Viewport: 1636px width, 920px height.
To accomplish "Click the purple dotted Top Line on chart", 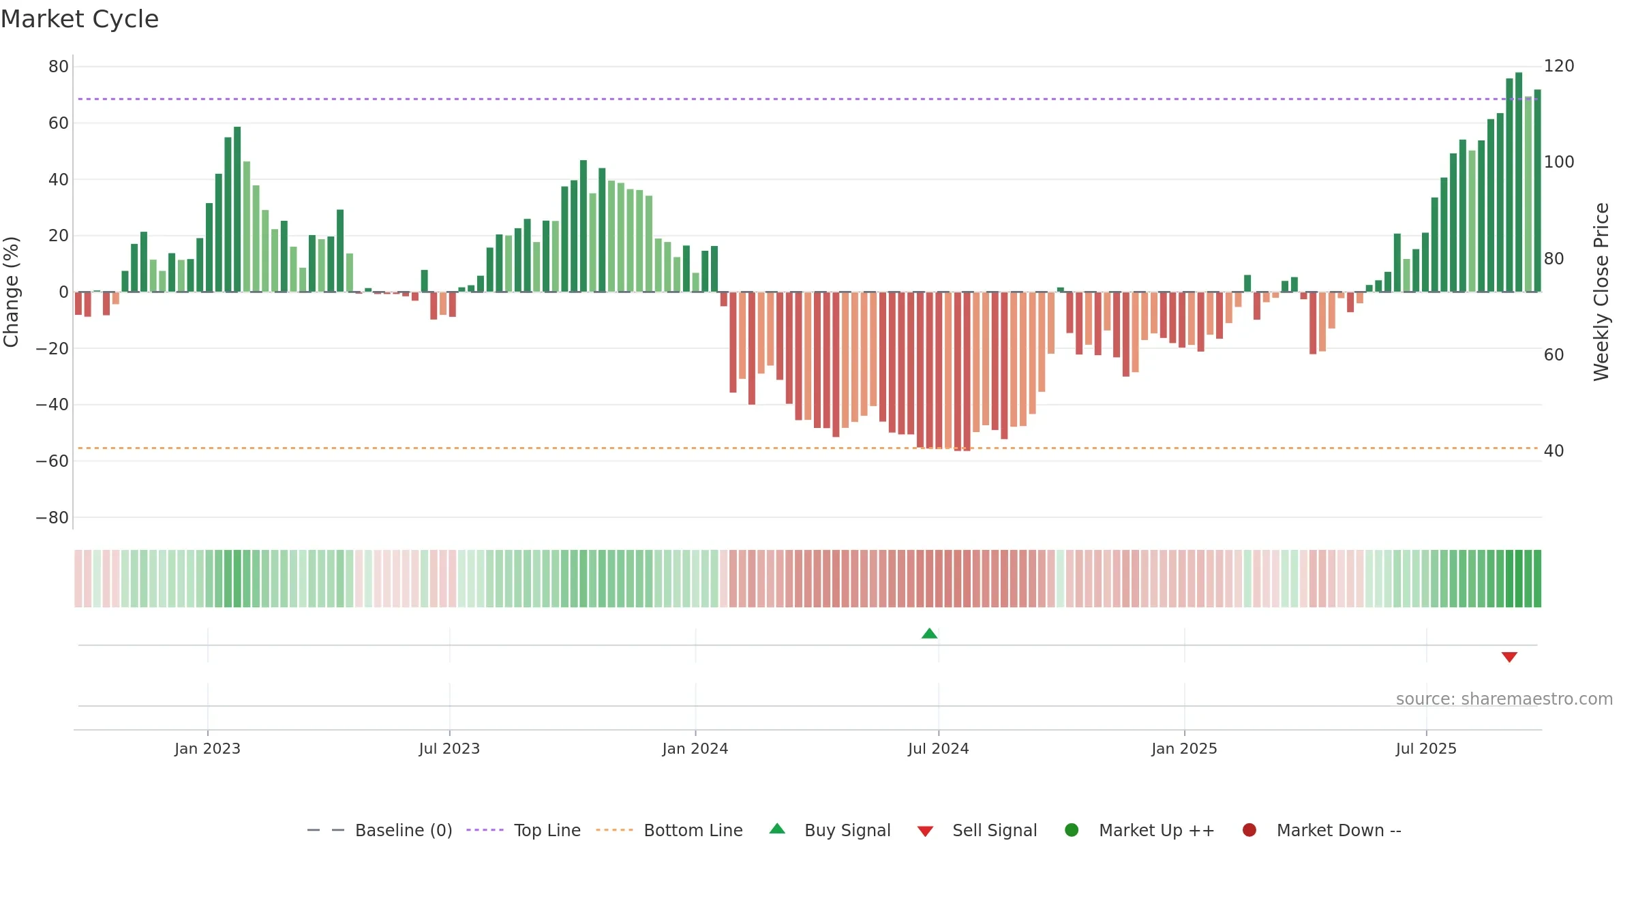I will 808,99.
